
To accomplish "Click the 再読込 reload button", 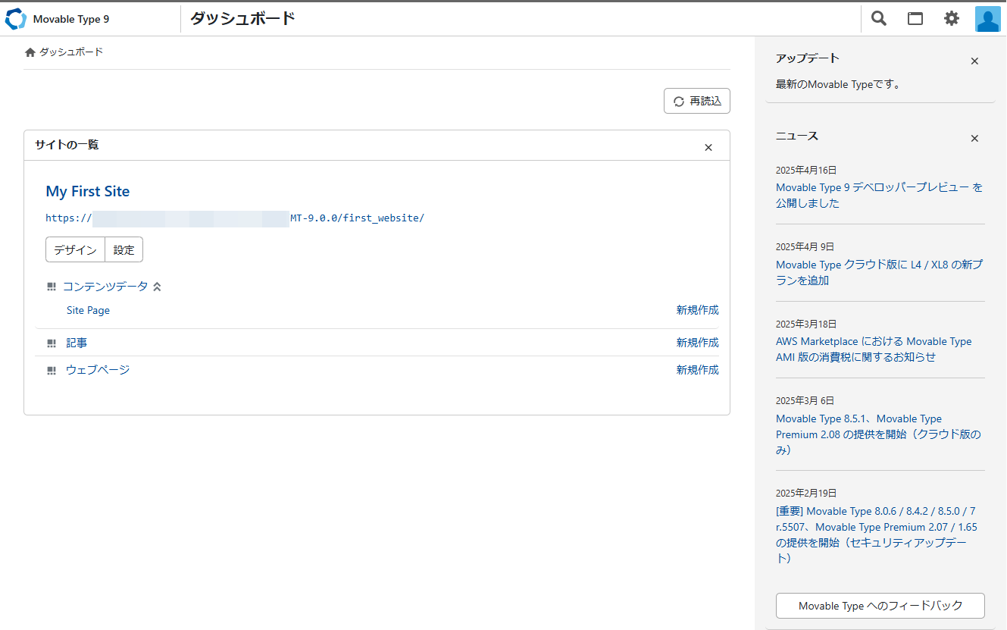I will tap(697, 101).
